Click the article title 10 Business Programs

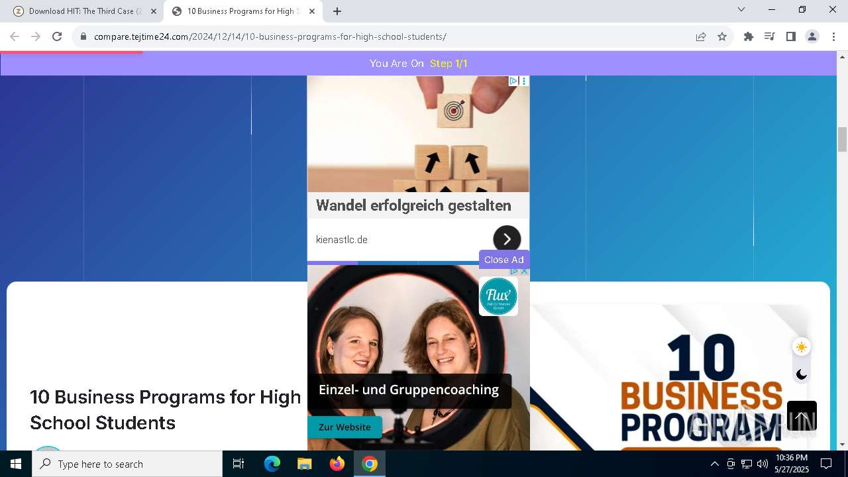(x=165, y=409)
